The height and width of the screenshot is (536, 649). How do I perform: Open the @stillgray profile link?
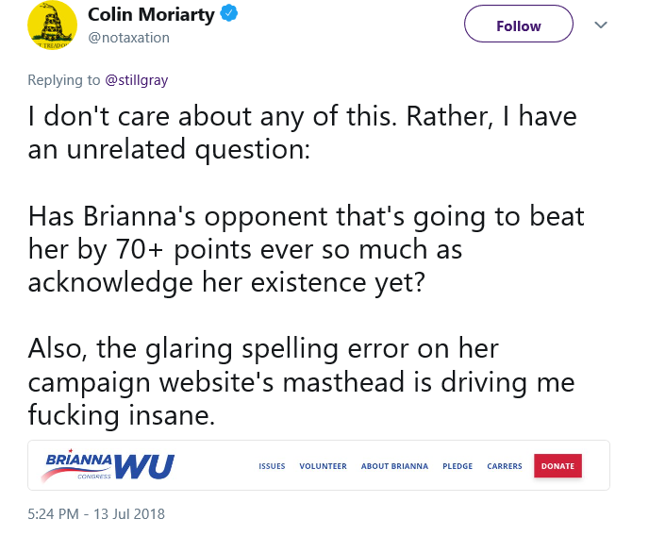click(137, 79)
